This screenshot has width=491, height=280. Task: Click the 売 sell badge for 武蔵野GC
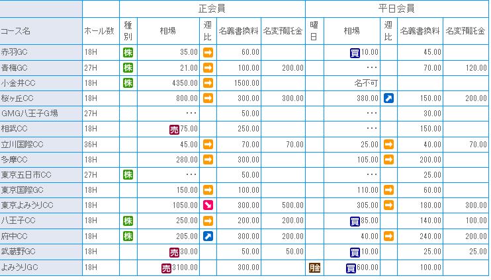coord(174,252)
